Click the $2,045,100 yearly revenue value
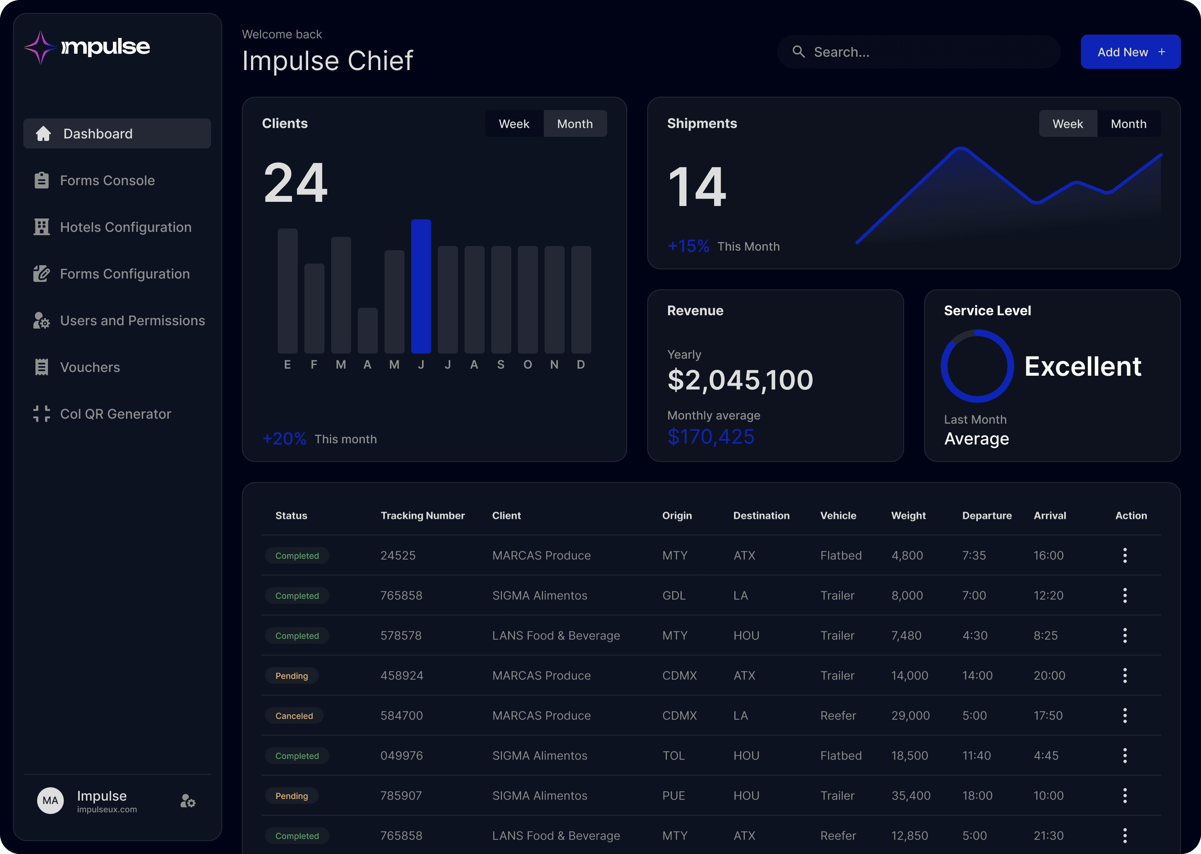1201x854 pixels. (x=740, y=380)
